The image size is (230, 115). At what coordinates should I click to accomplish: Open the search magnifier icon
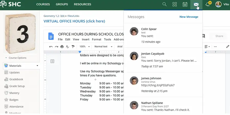point(165,4)
